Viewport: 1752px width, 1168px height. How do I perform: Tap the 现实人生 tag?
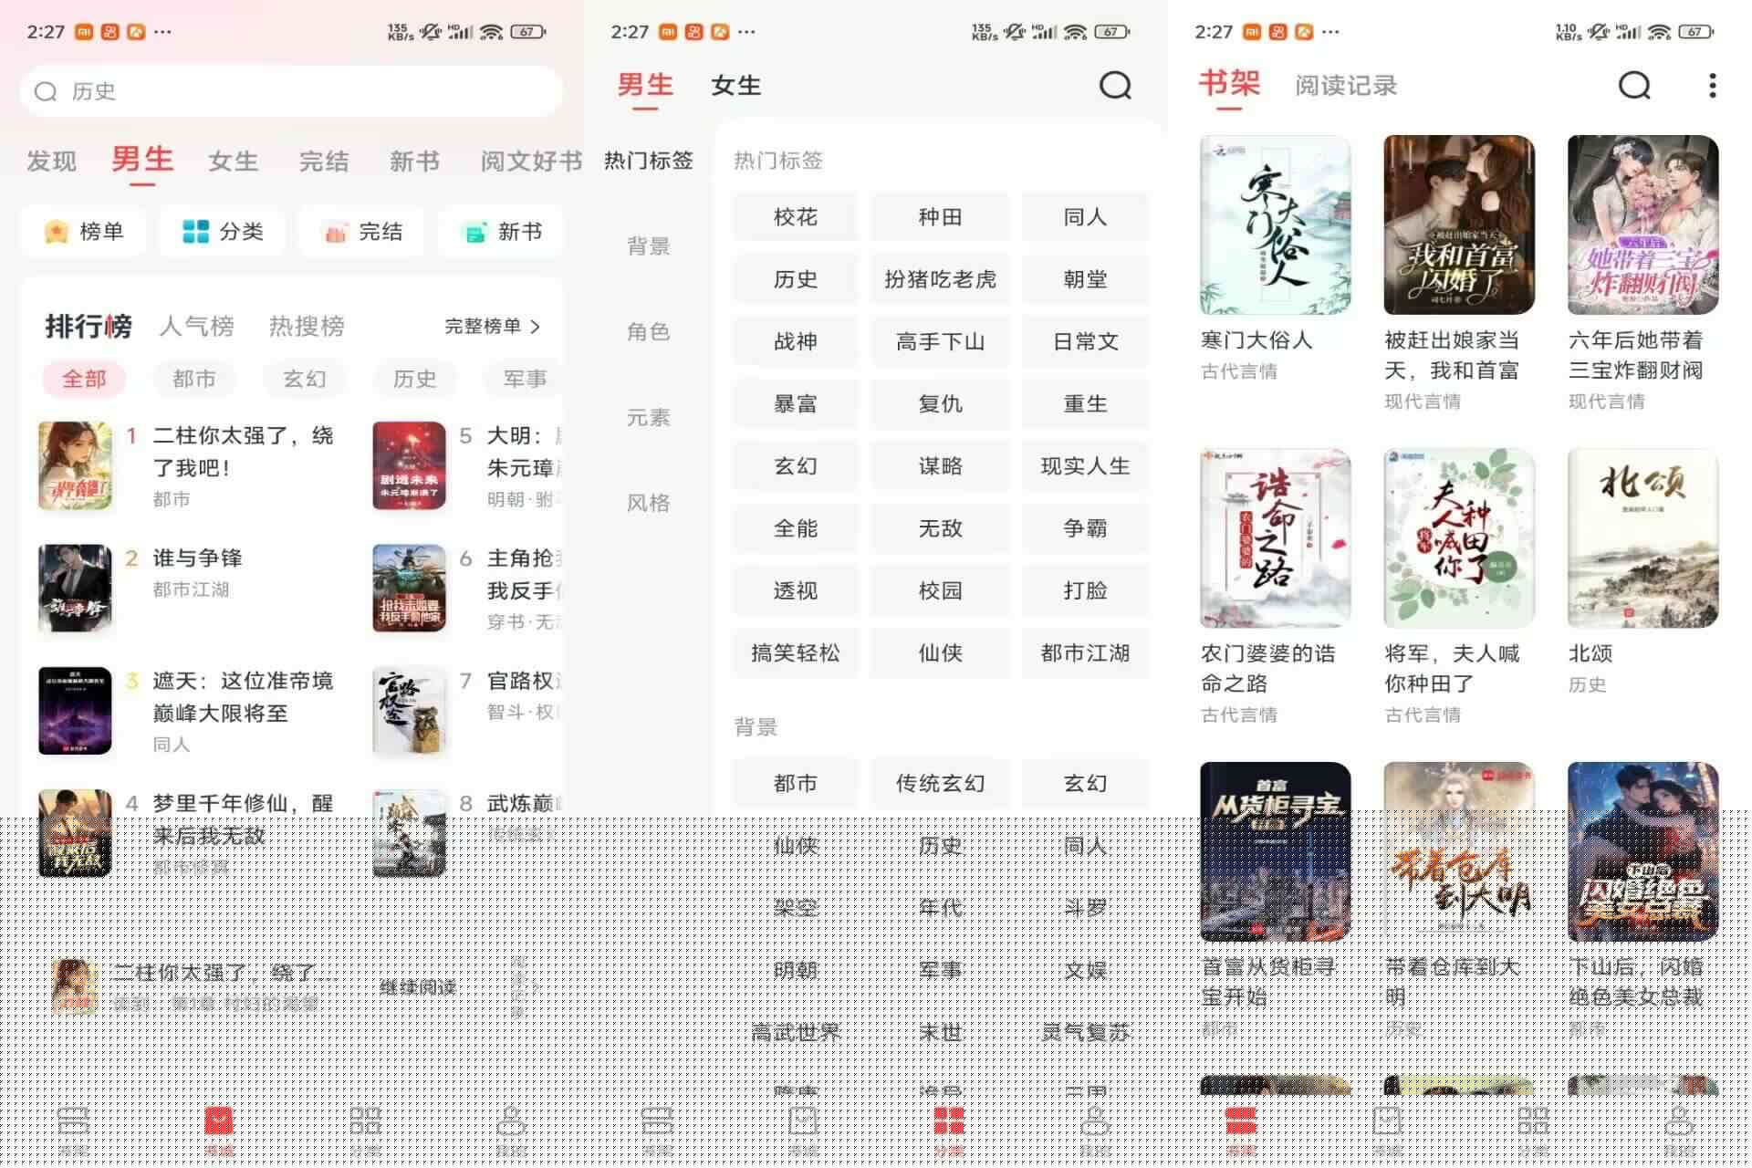click(x=1085, y=466)
